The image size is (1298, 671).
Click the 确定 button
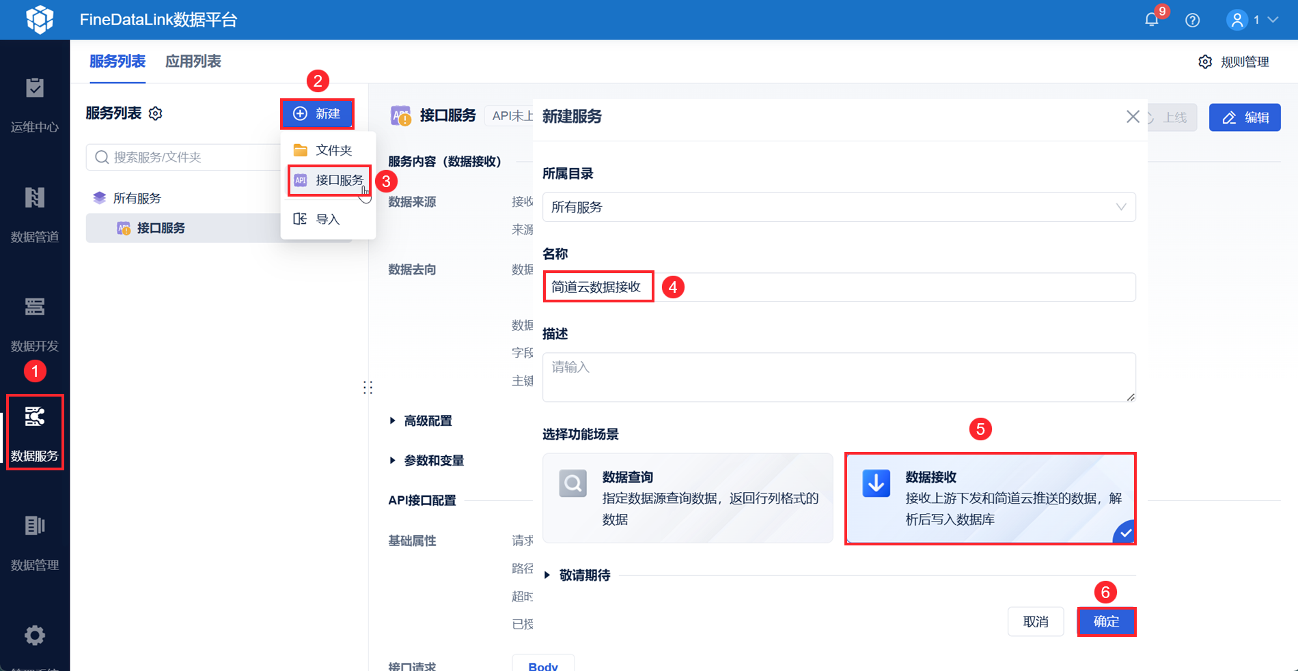[1107, 622]
